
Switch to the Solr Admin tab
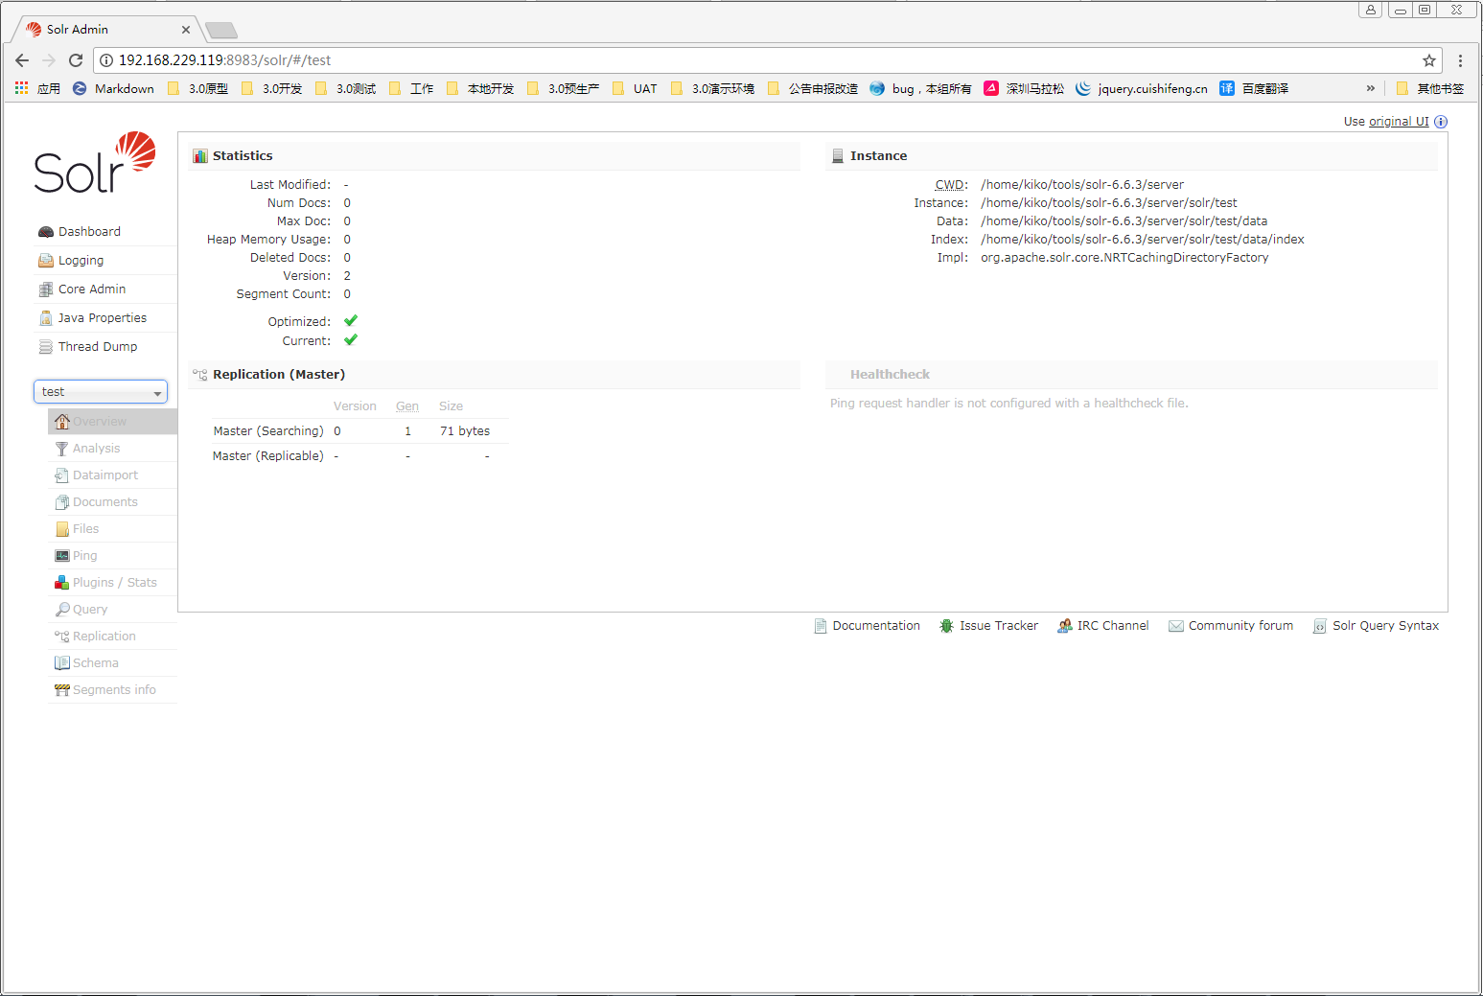tap(105, 30)
